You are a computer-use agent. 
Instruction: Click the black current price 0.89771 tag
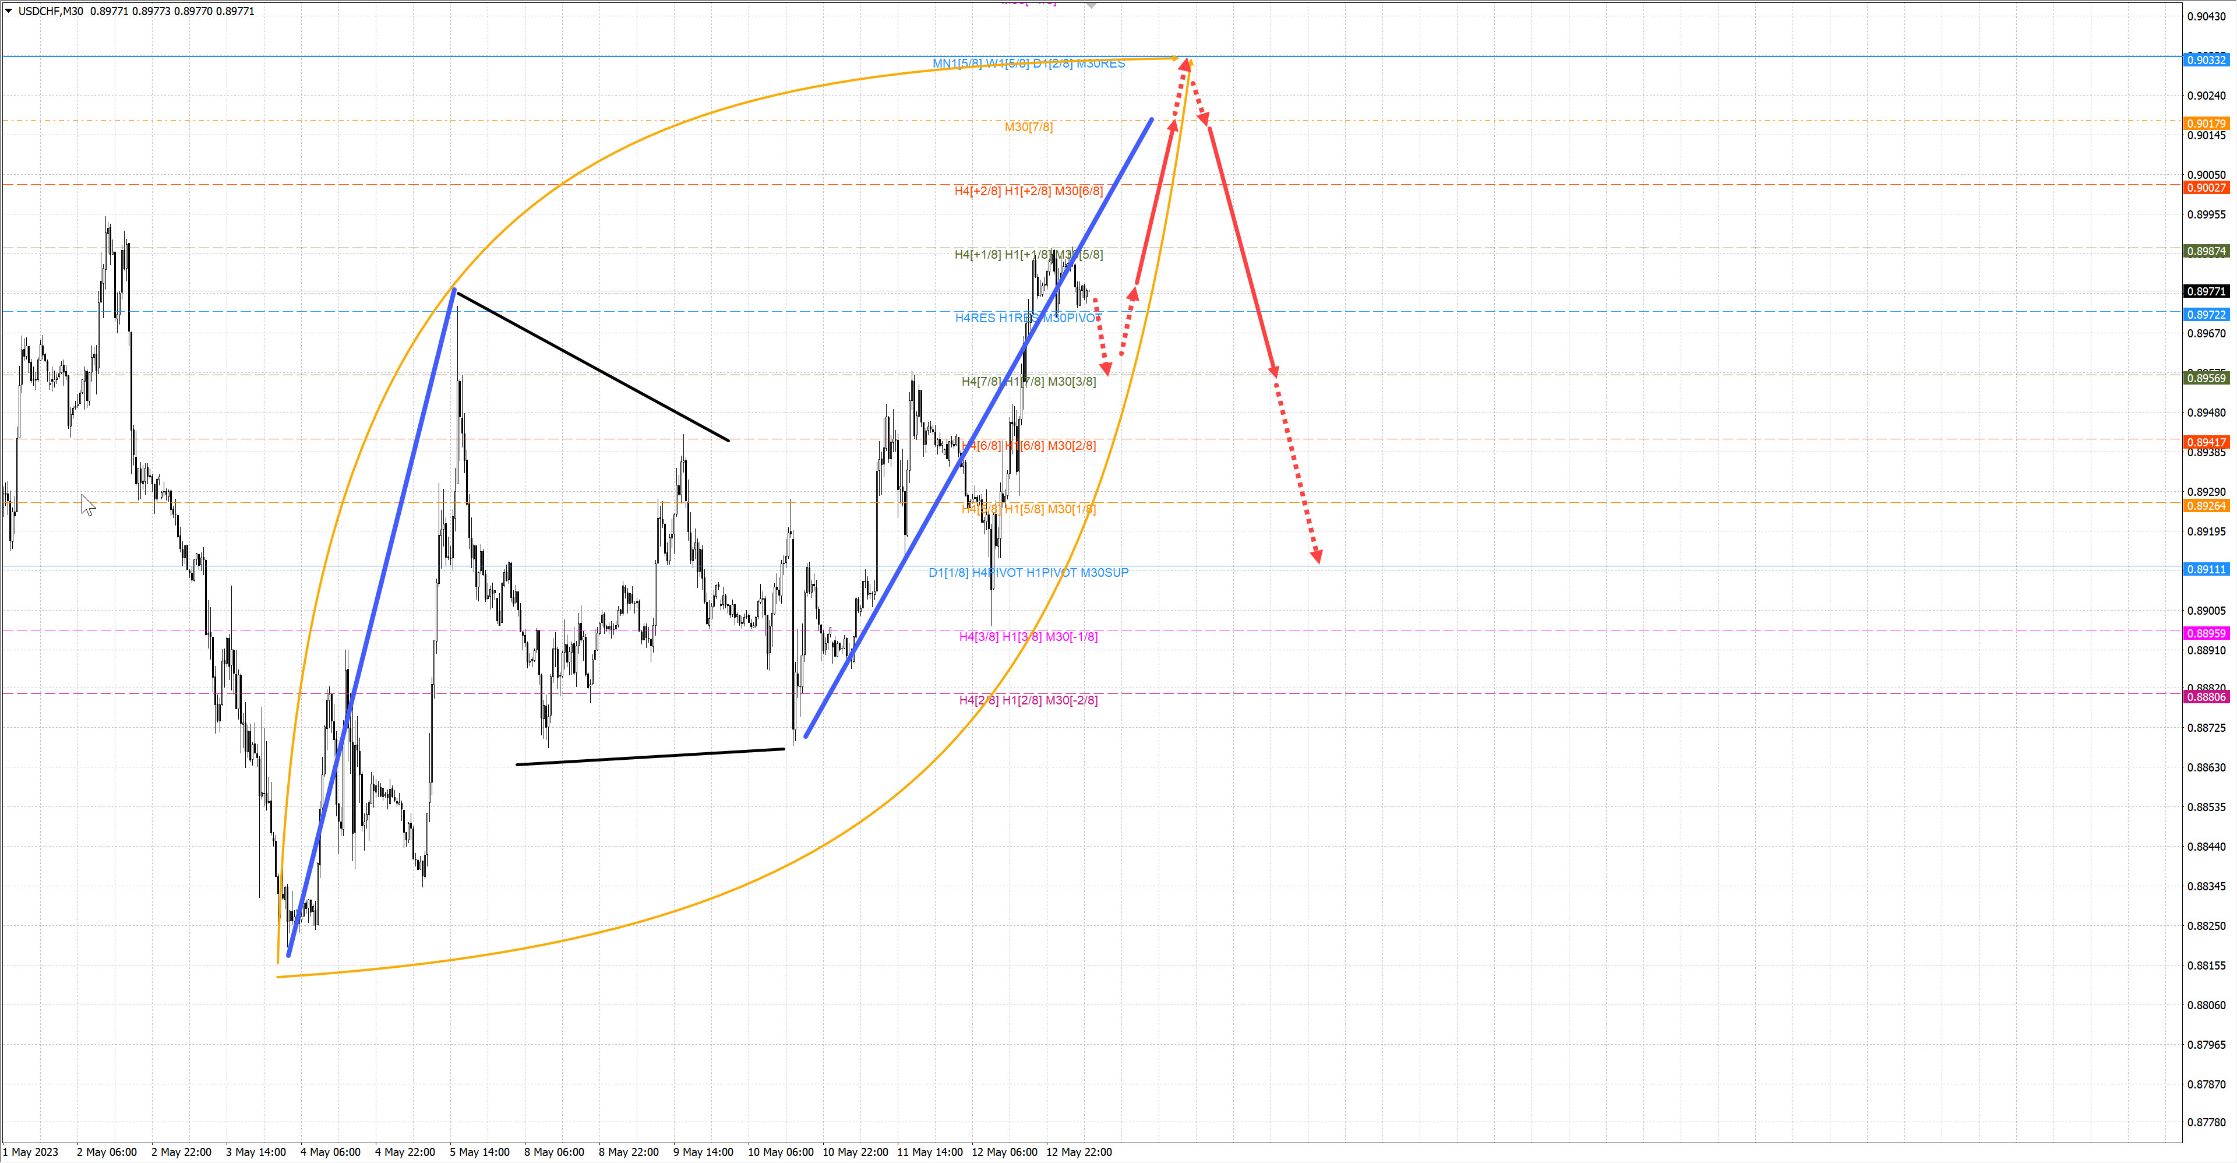tap(2207, 292)
